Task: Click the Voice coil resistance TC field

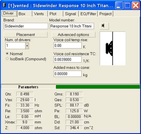Action: click(68, 59)
